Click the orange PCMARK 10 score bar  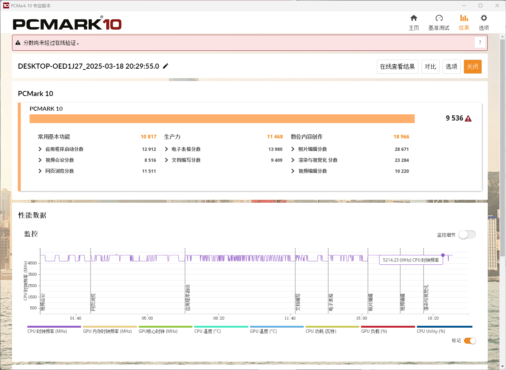click(222, 119)
